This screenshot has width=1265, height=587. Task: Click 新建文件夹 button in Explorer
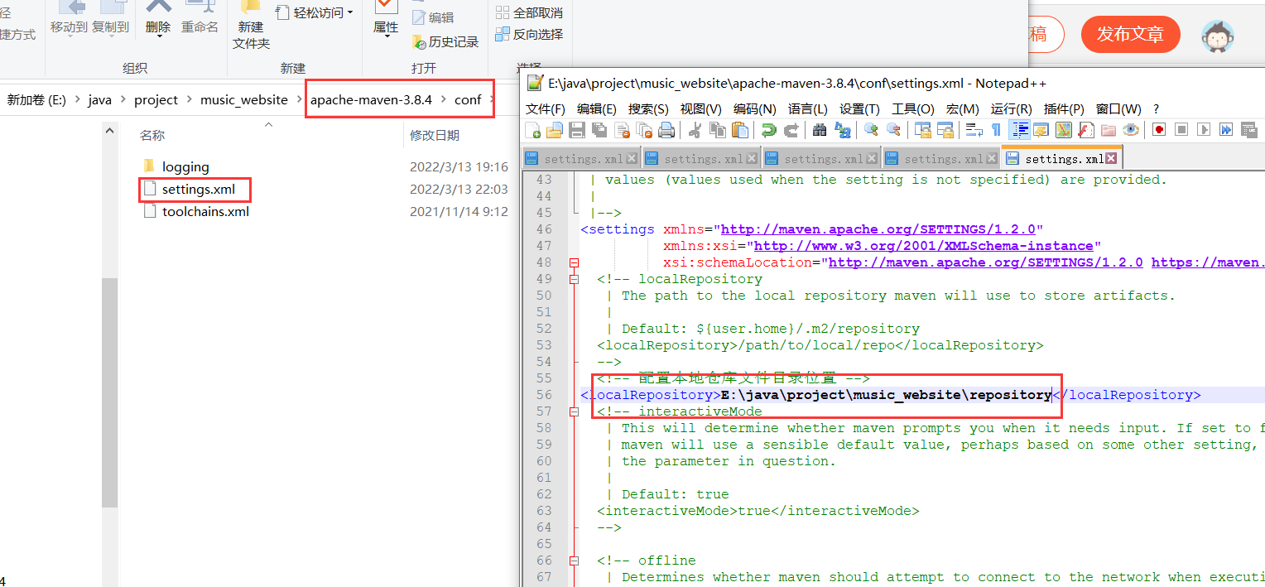[251, 25]
